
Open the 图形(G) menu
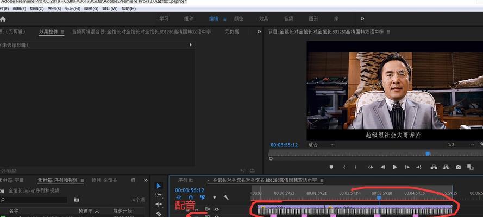point(91,9)
